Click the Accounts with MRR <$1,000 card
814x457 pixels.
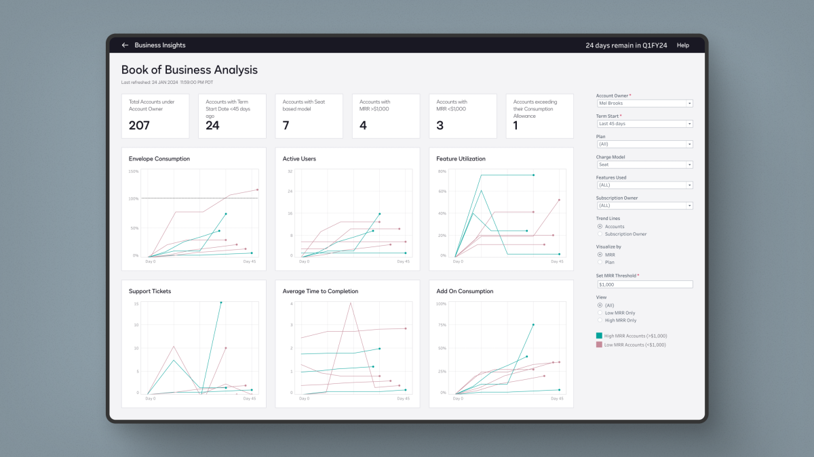click(463, 116)
